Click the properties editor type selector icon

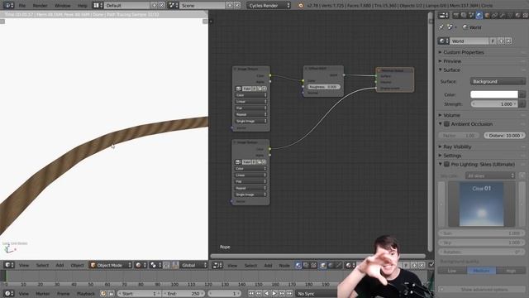(443, 15)
